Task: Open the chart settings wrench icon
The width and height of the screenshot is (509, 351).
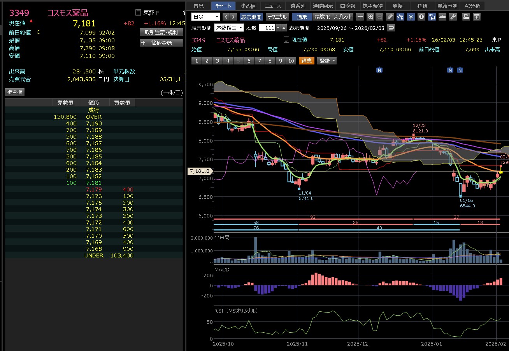Action: (453, 17)
